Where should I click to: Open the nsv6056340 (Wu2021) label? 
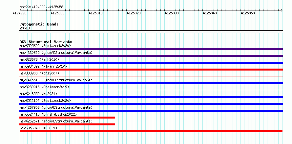coord(38,128)
